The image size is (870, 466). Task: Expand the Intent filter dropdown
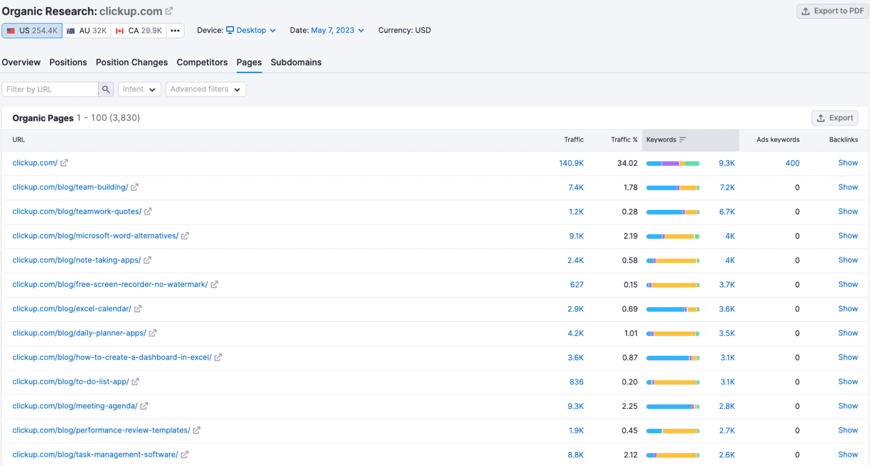pos(140,89)
